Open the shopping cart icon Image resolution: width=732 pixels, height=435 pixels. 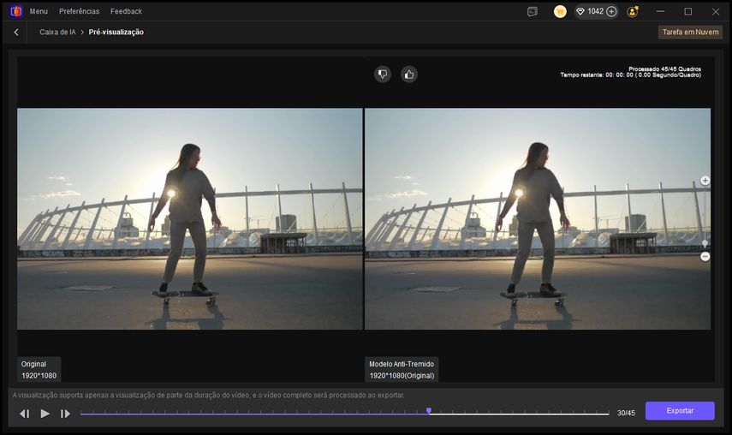pyautogui.click(x=560, y=12)
